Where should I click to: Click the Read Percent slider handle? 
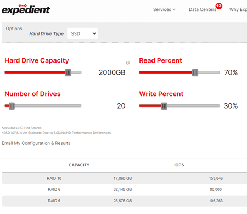pyautogui.click(x=195, y=72)
